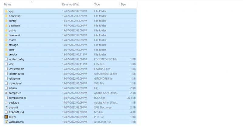Select the routes folder name

pos(12,40)
